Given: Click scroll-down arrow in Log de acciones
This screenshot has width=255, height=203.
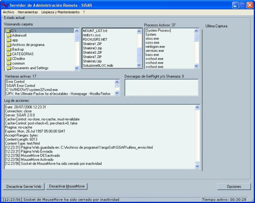Looking at the screenshot, I should (x=197, y=166).
